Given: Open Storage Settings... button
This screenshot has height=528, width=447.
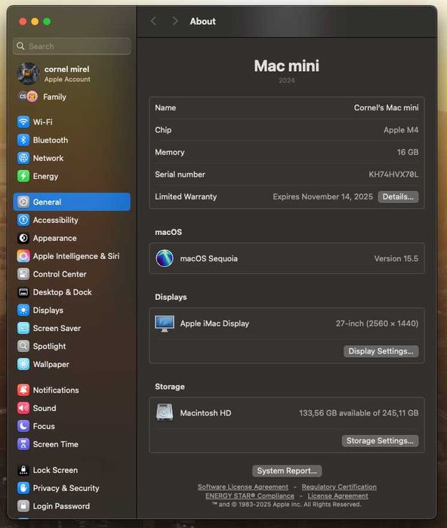Looking at the screenshot, I should [380, 441].
